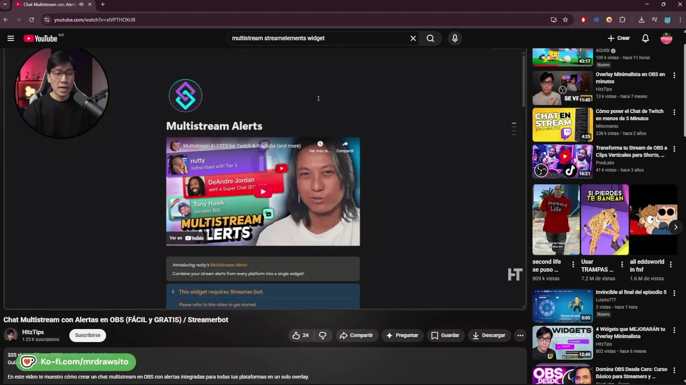
Task: Open options for second life short
Action: click(x=573, y=264)
